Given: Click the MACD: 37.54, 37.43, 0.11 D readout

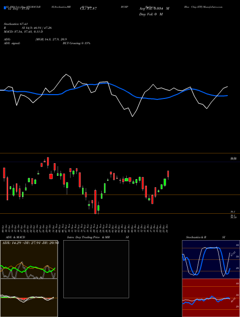Looking at the screenshot, I should 24,32.
